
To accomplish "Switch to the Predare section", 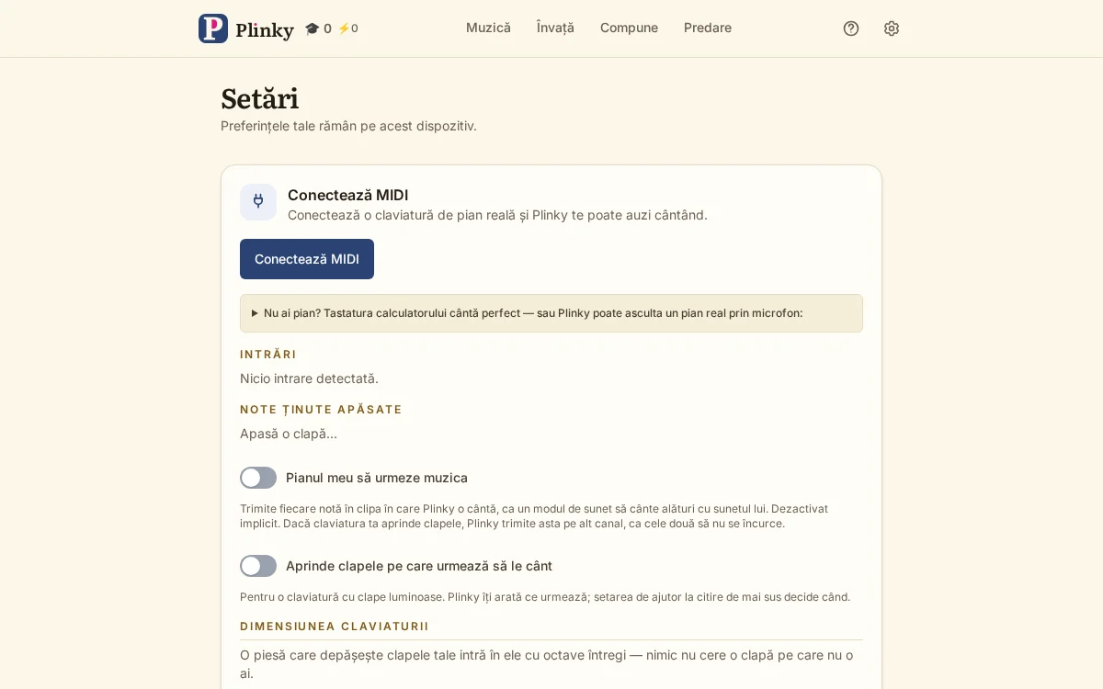I will pyautogui.click(x=708, y=28).
